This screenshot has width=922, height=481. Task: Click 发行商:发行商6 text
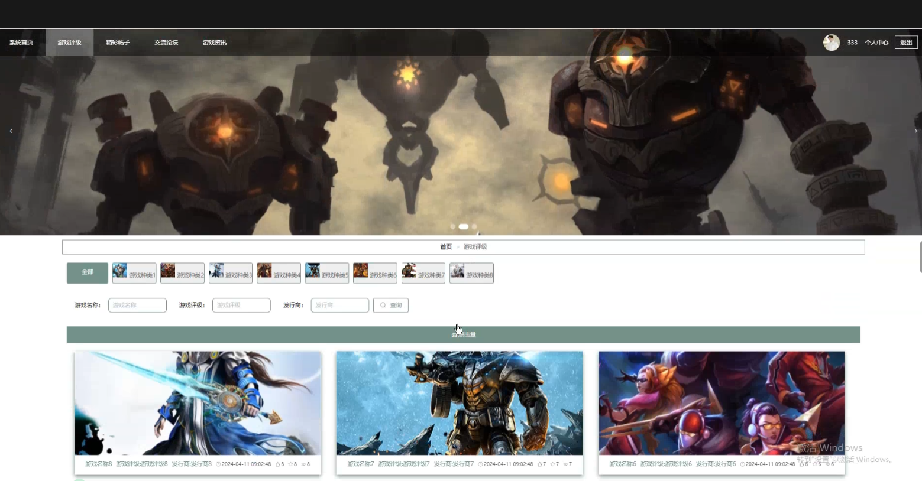click(716, 464)
